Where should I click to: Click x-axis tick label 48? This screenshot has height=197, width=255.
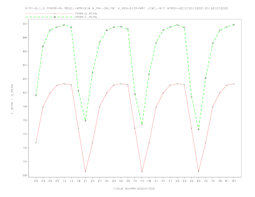pos(149,181)
